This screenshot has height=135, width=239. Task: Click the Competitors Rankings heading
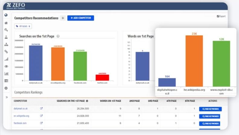[28, 92]
